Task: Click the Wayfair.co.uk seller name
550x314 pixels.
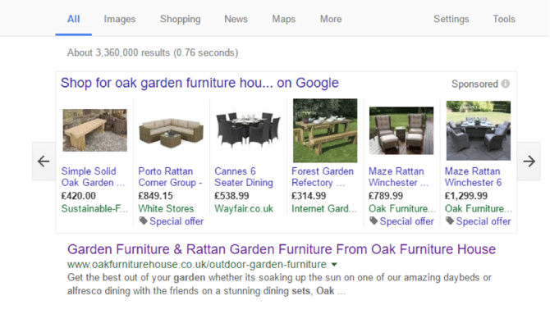Action: (x=244, y=209)
